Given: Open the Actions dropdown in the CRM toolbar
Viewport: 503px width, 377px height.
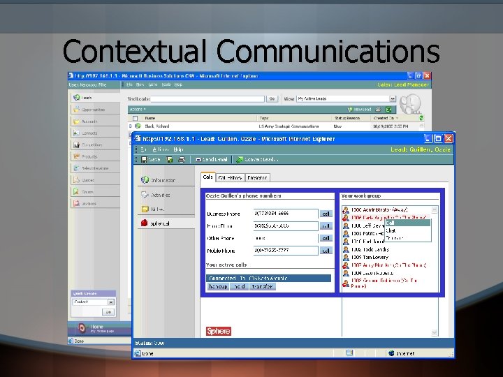Looking at the screenshot, I should (x=138, y=110).
